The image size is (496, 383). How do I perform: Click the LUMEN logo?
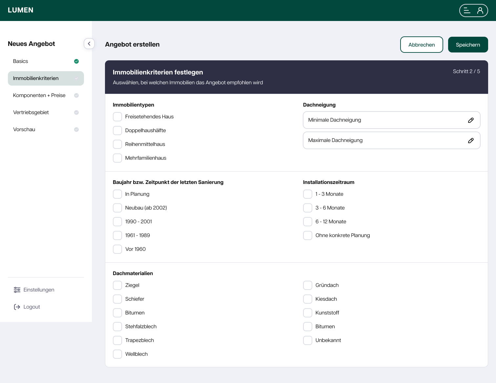21,10
